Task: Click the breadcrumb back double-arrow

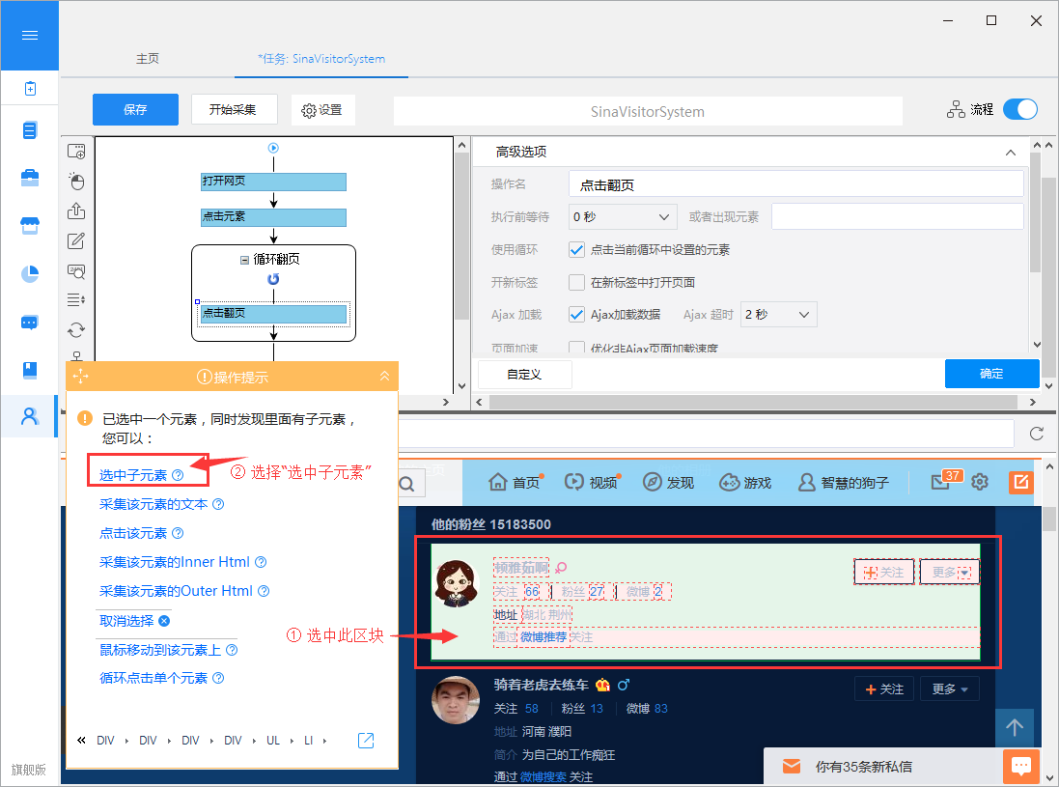Action: point(82,741)
